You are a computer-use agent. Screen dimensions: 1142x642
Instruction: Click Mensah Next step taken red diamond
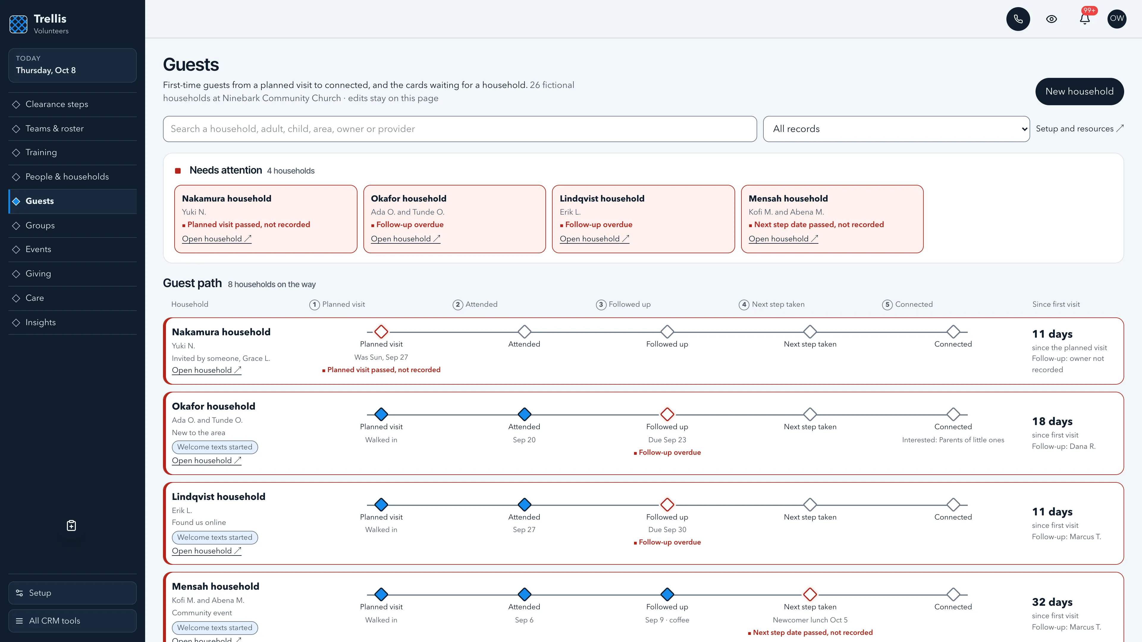810,594
